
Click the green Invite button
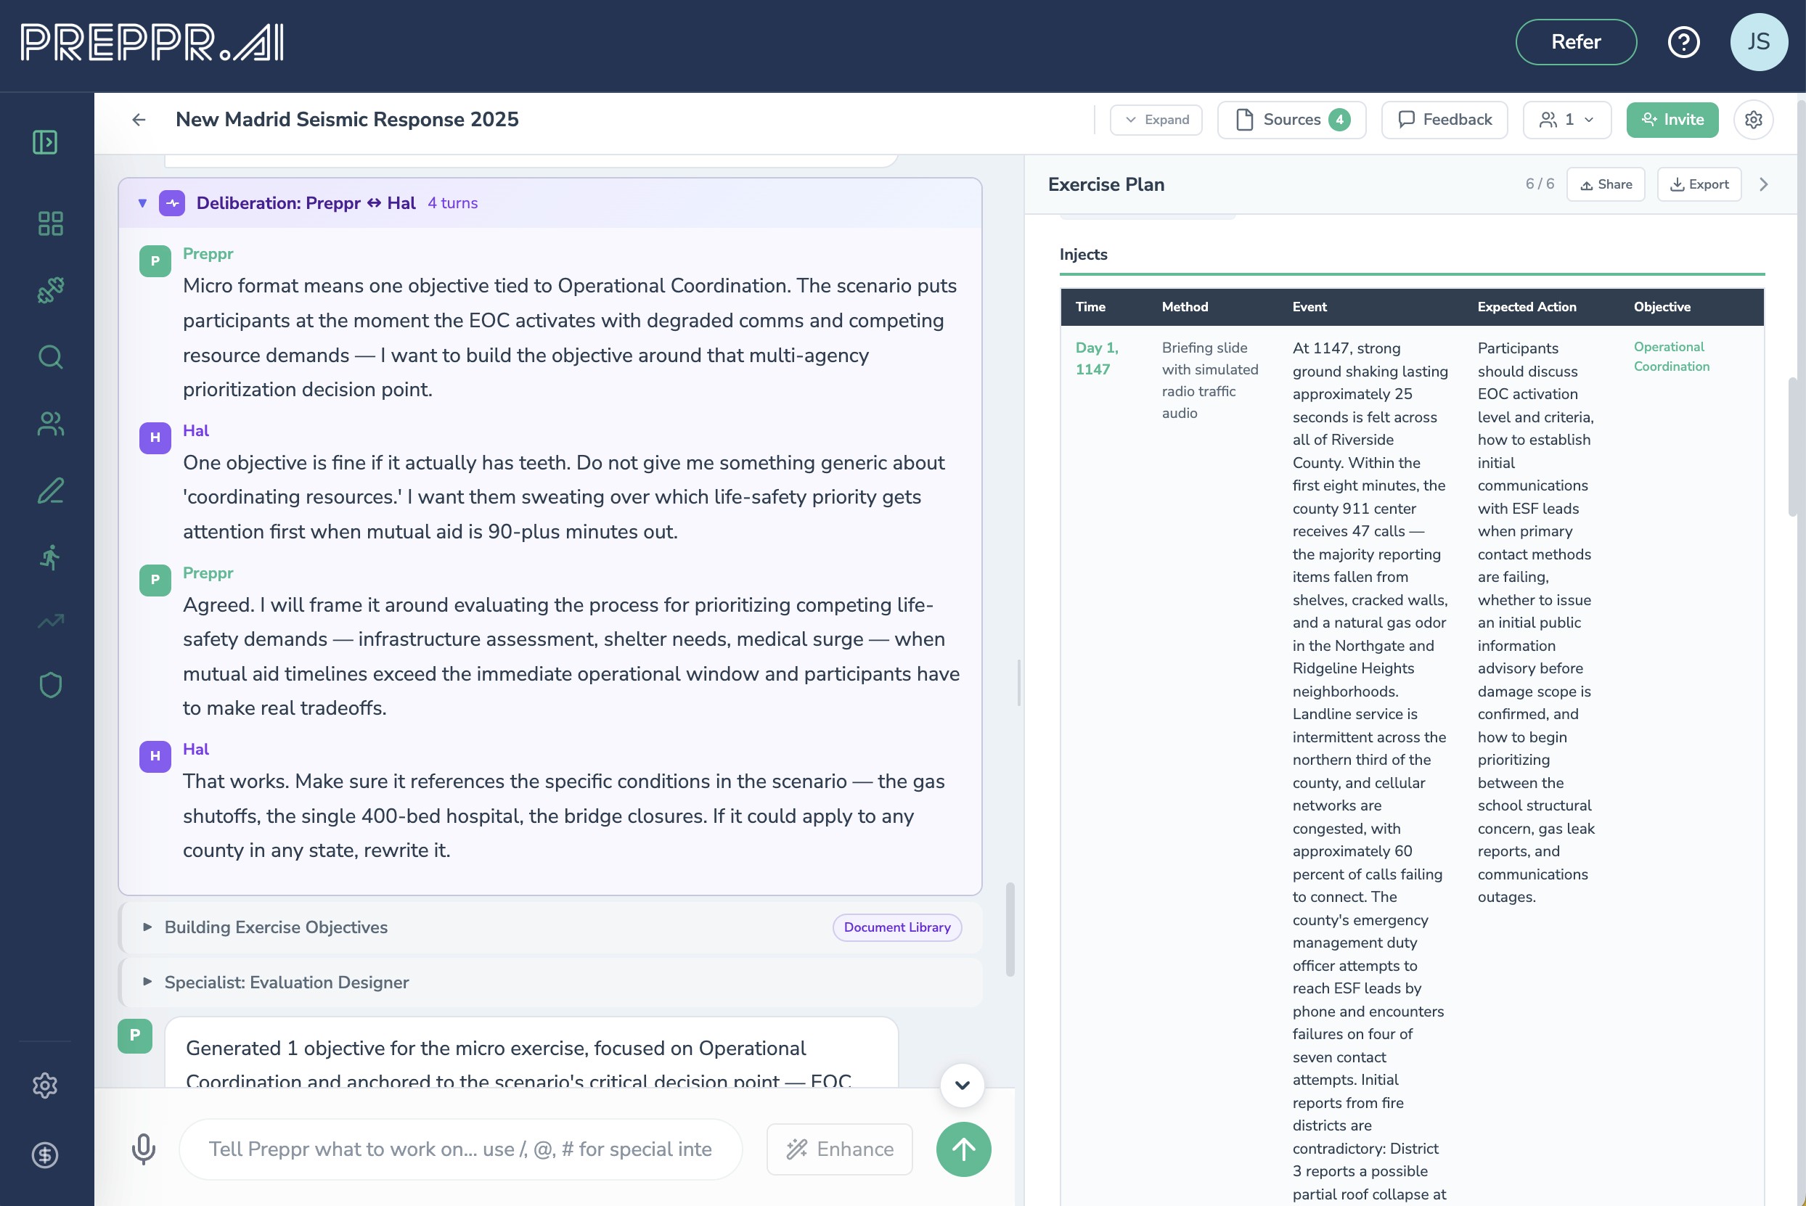pos(1672,120)
